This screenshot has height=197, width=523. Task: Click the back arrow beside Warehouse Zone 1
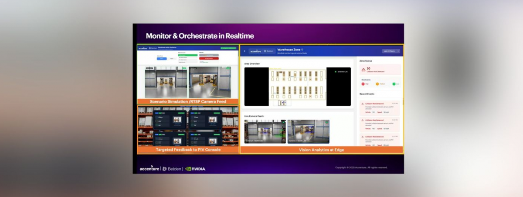pyautogui.click(x=245, y=51)
